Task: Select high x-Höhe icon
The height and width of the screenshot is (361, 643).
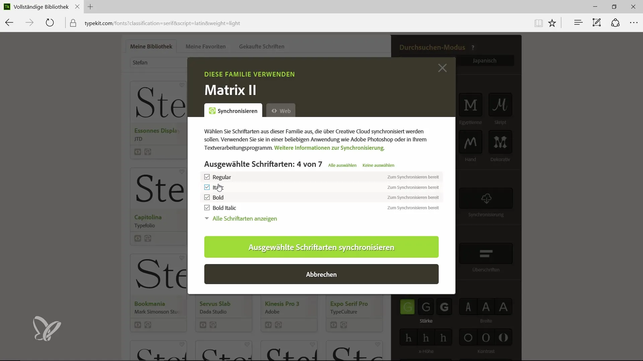Action: pos(443,338)
